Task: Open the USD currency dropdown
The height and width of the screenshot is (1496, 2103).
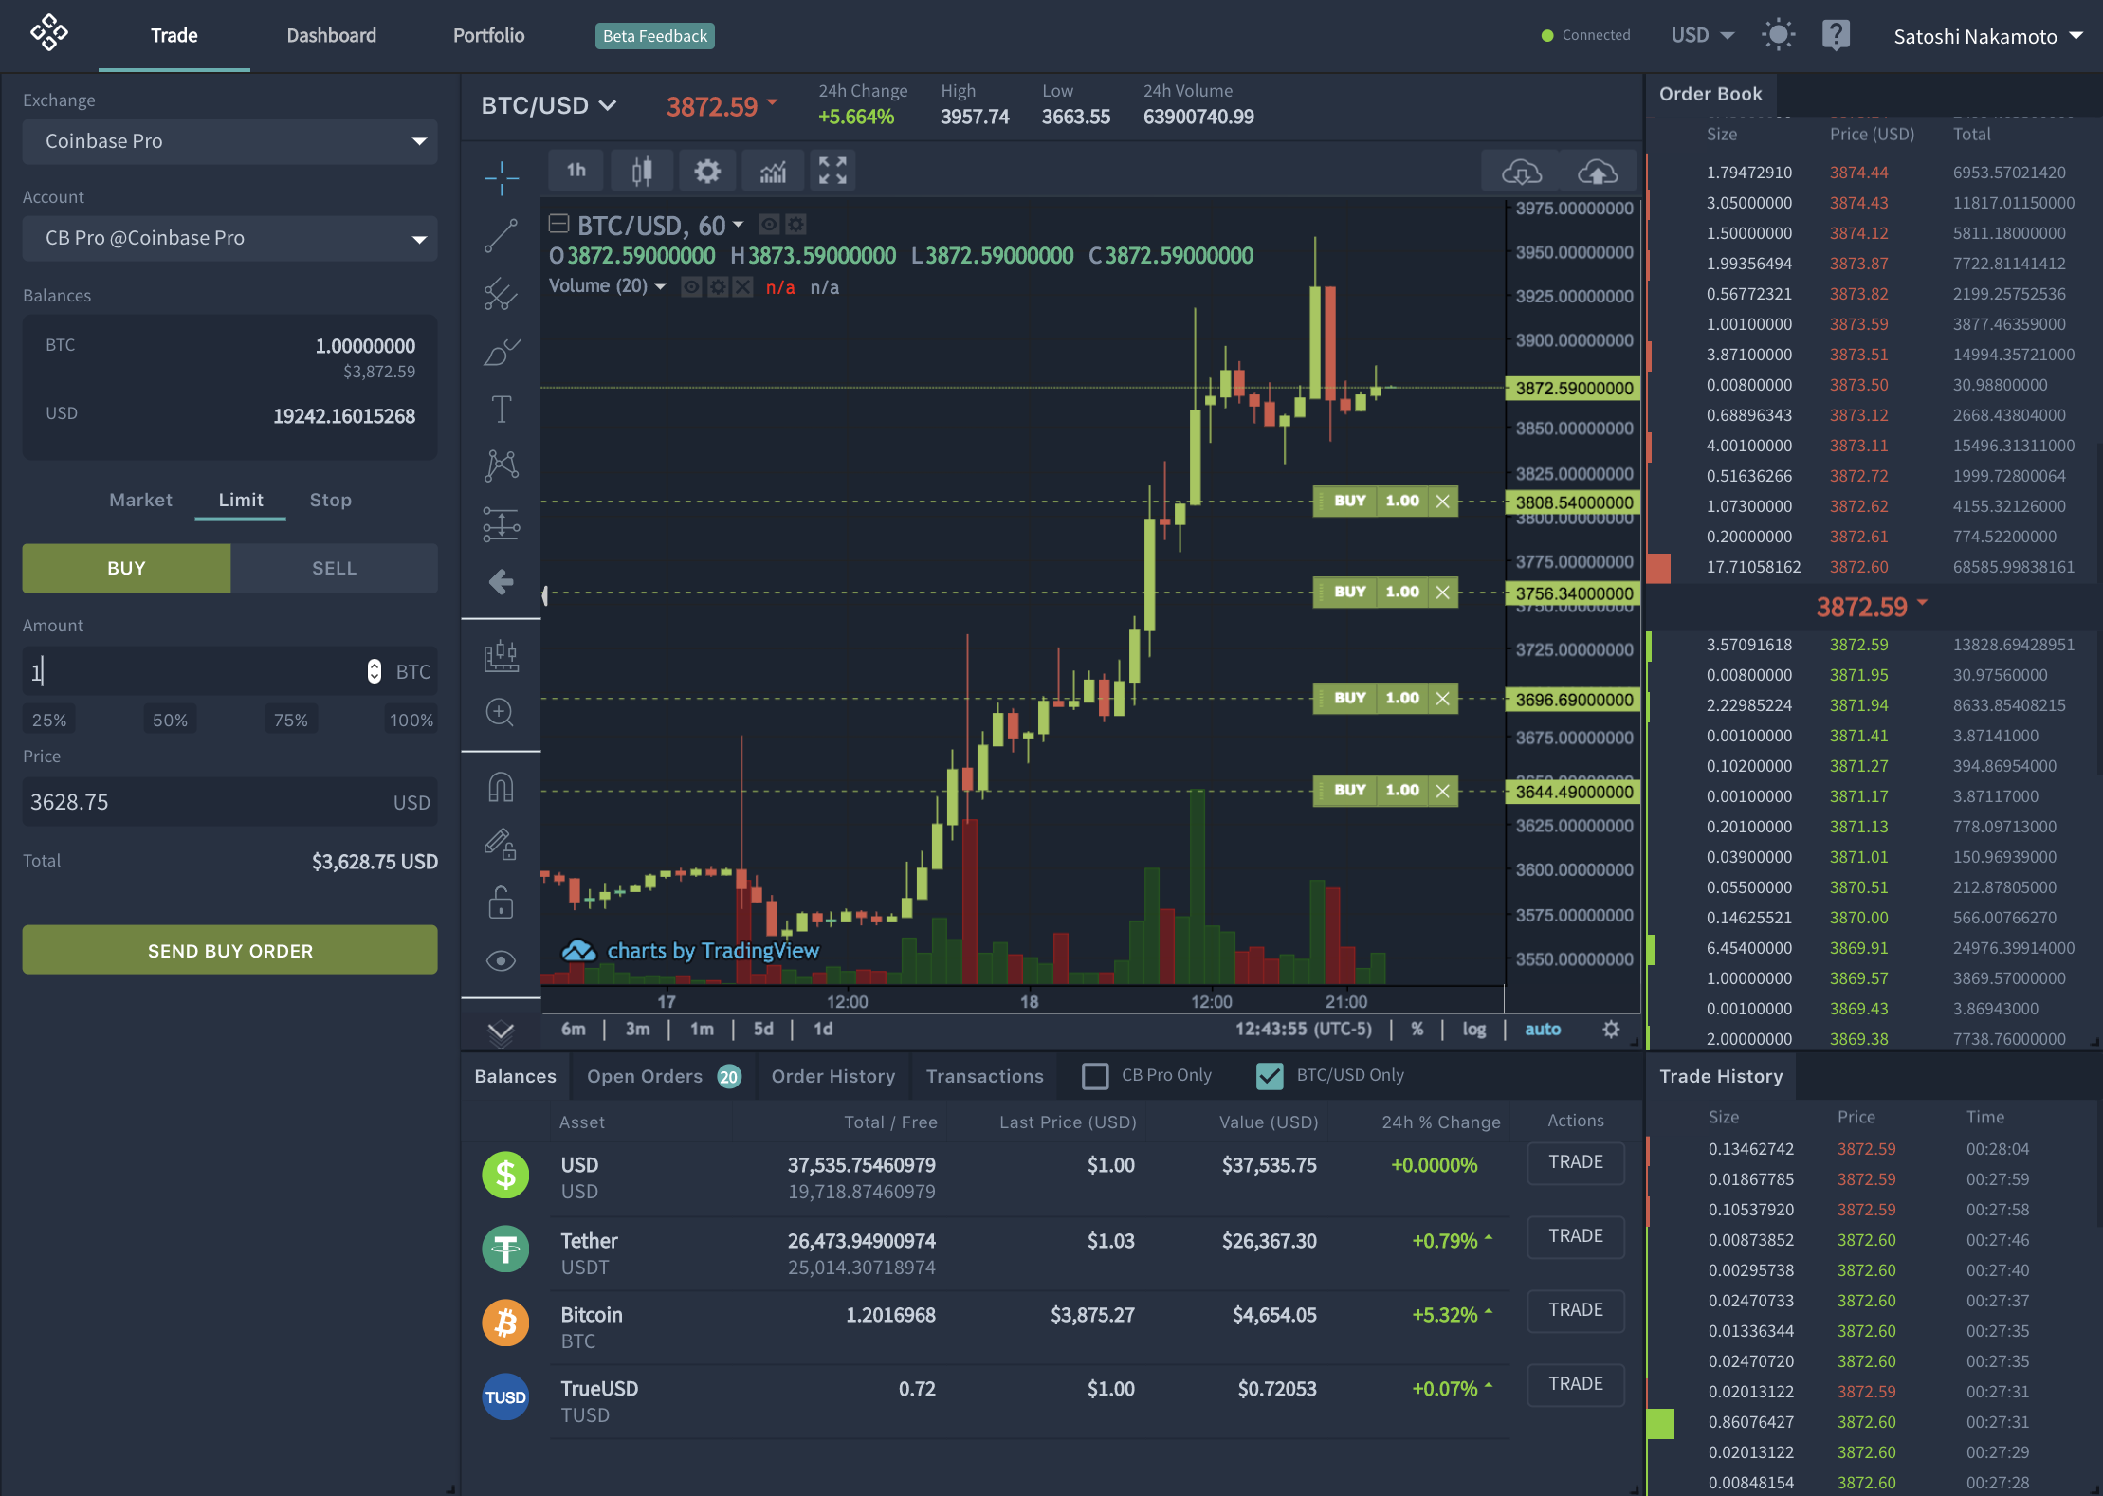Action: 1702,36
